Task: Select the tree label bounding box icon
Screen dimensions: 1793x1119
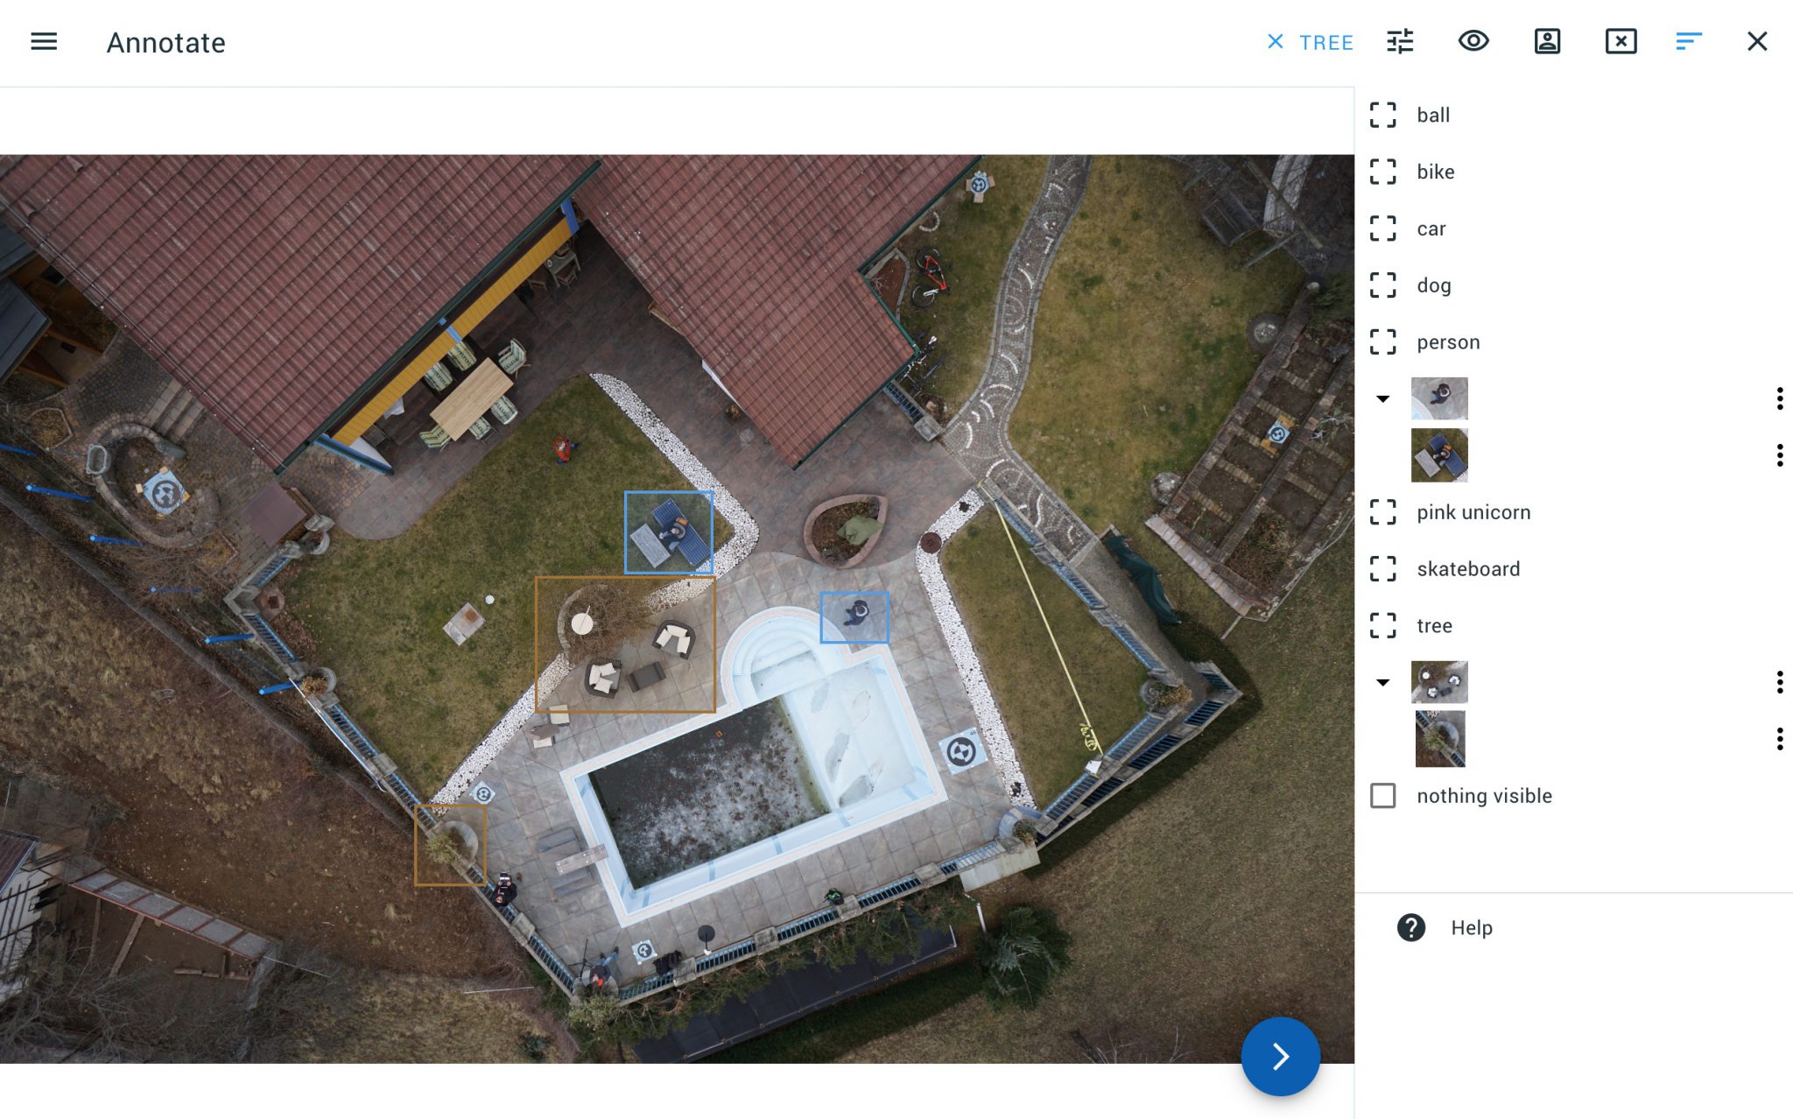Action: (1383, 625)
